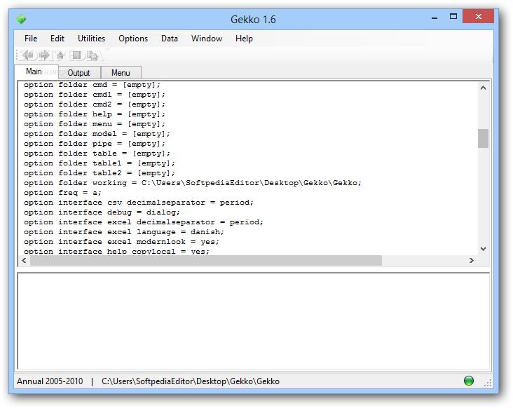Click the line 'option folder menu = [empty];'
Viewport: 513px width, 408px height.
tap(94, 124)
